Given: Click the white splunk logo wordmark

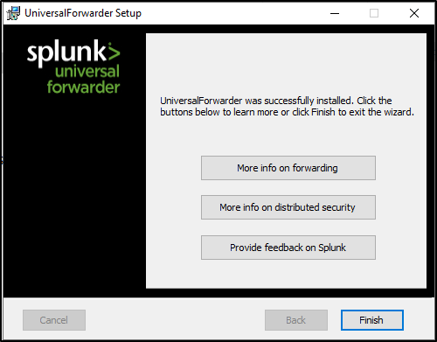Looking at the screenshot, I should pos(66,52).
